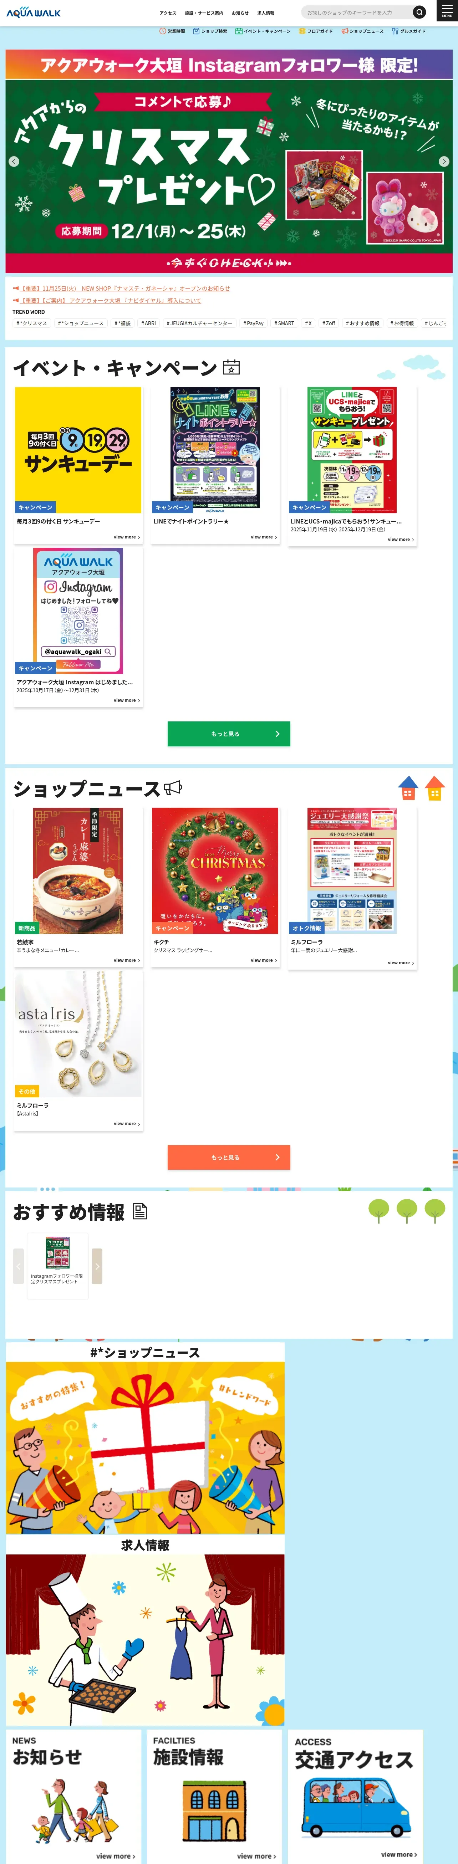Open the ナマステ・ガネーシャ new shop notice
The width and height of the screenshot is (458, 1864).
pyautogui.click(x=125, y=288)
